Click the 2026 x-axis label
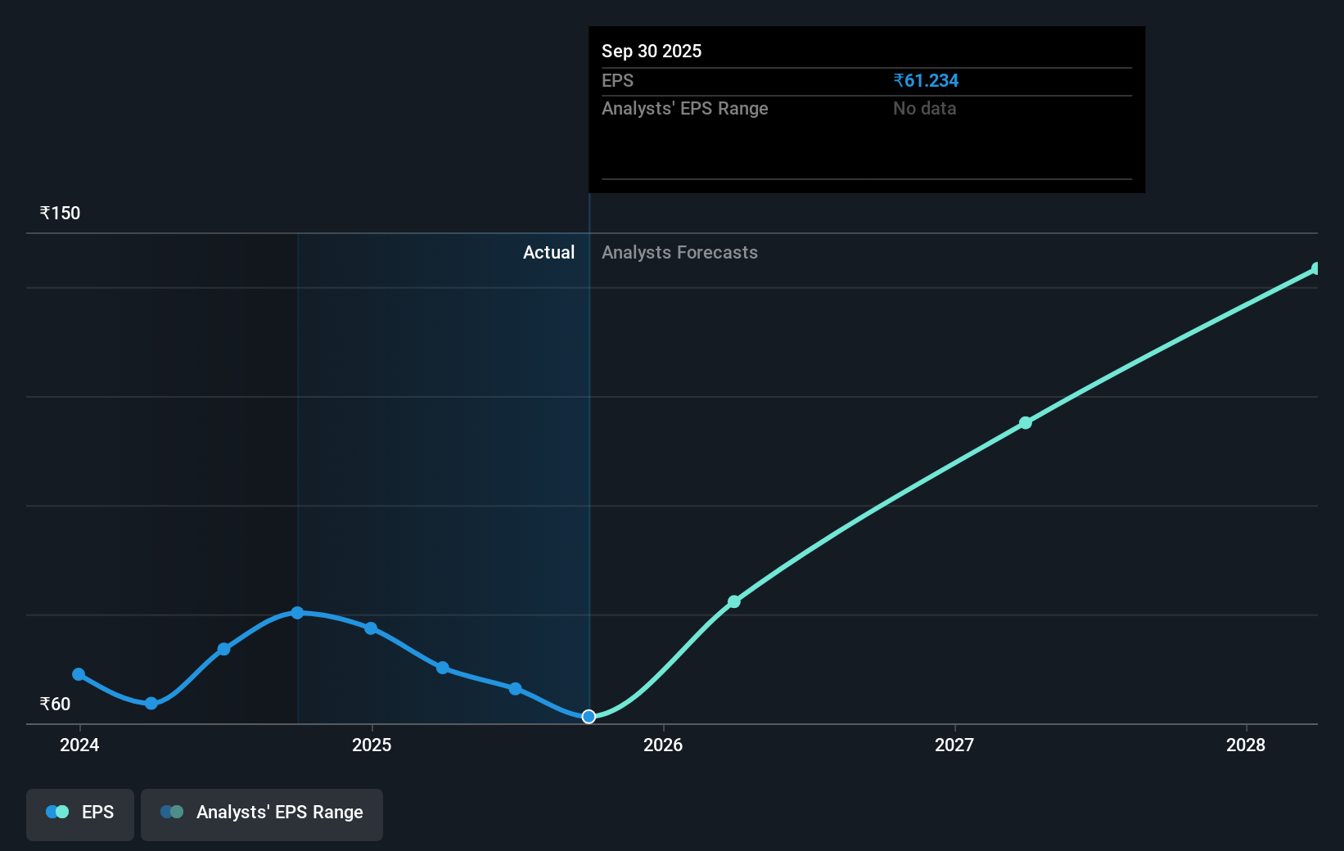Screen dimensions: 1344x851 tap(663, 745)
